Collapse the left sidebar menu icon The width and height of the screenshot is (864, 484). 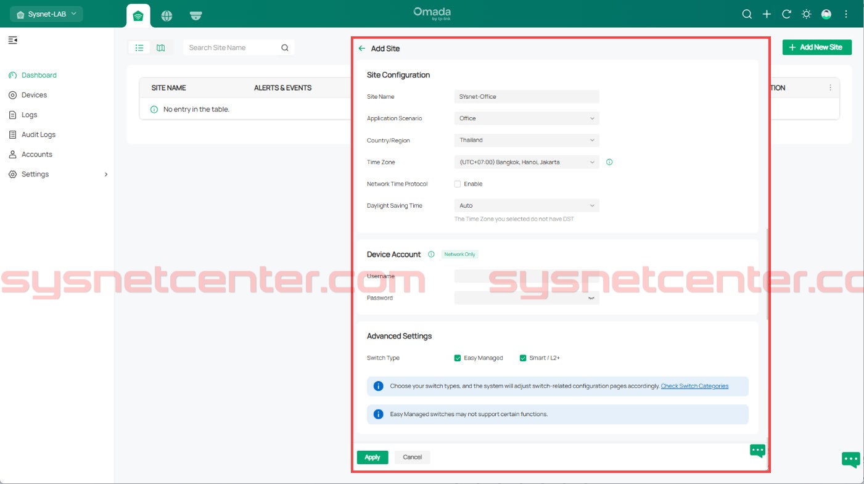(x=12, y=40)
